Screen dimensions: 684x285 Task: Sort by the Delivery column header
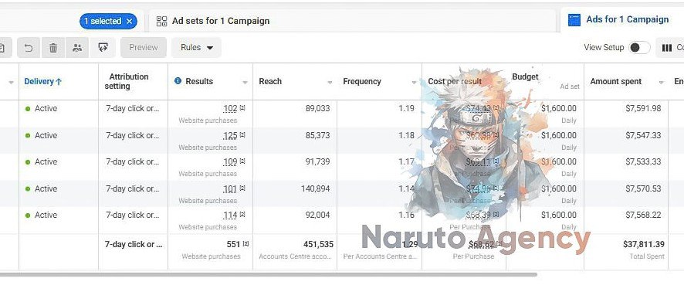pyautogui.click(x=42, y=82)
